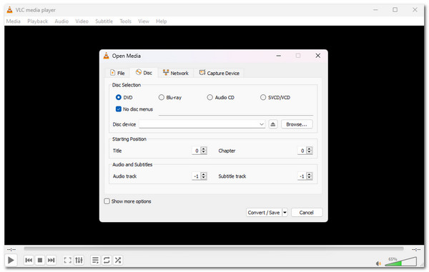
Task: Switch to the Network tab
Action: coord(176,73)
